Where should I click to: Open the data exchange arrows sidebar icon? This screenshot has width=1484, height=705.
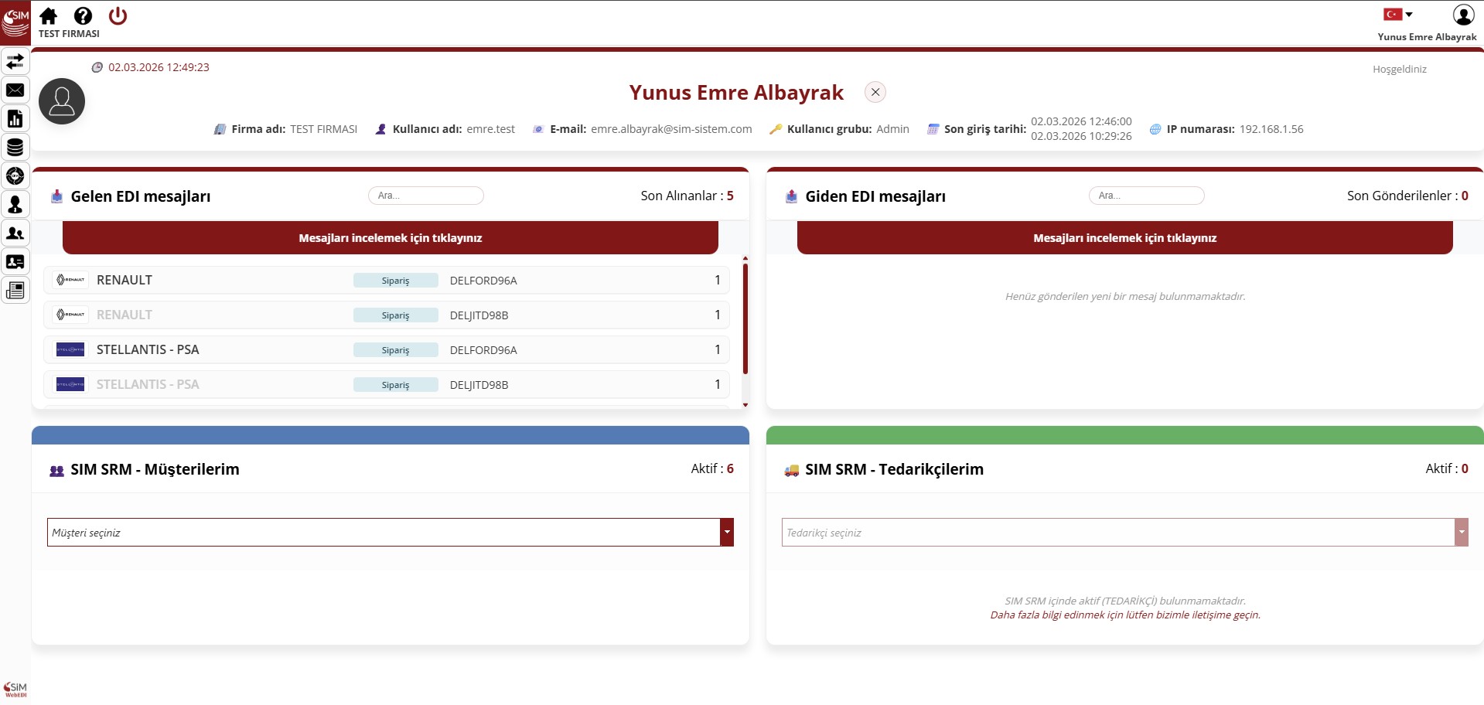[x=15, y=61]
